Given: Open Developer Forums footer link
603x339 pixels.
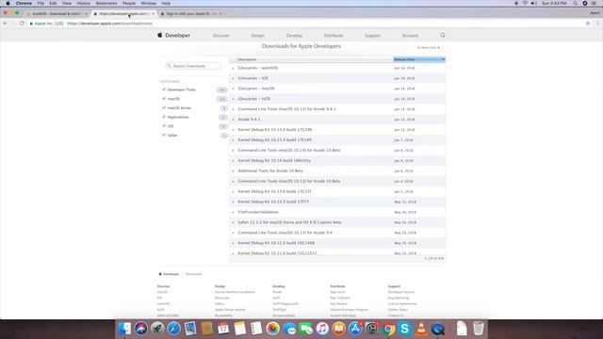Looking at the screenshot, I should [x=401, y=292].
